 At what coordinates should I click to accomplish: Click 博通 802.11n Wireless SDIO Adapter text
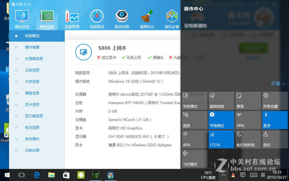(140, 145)
